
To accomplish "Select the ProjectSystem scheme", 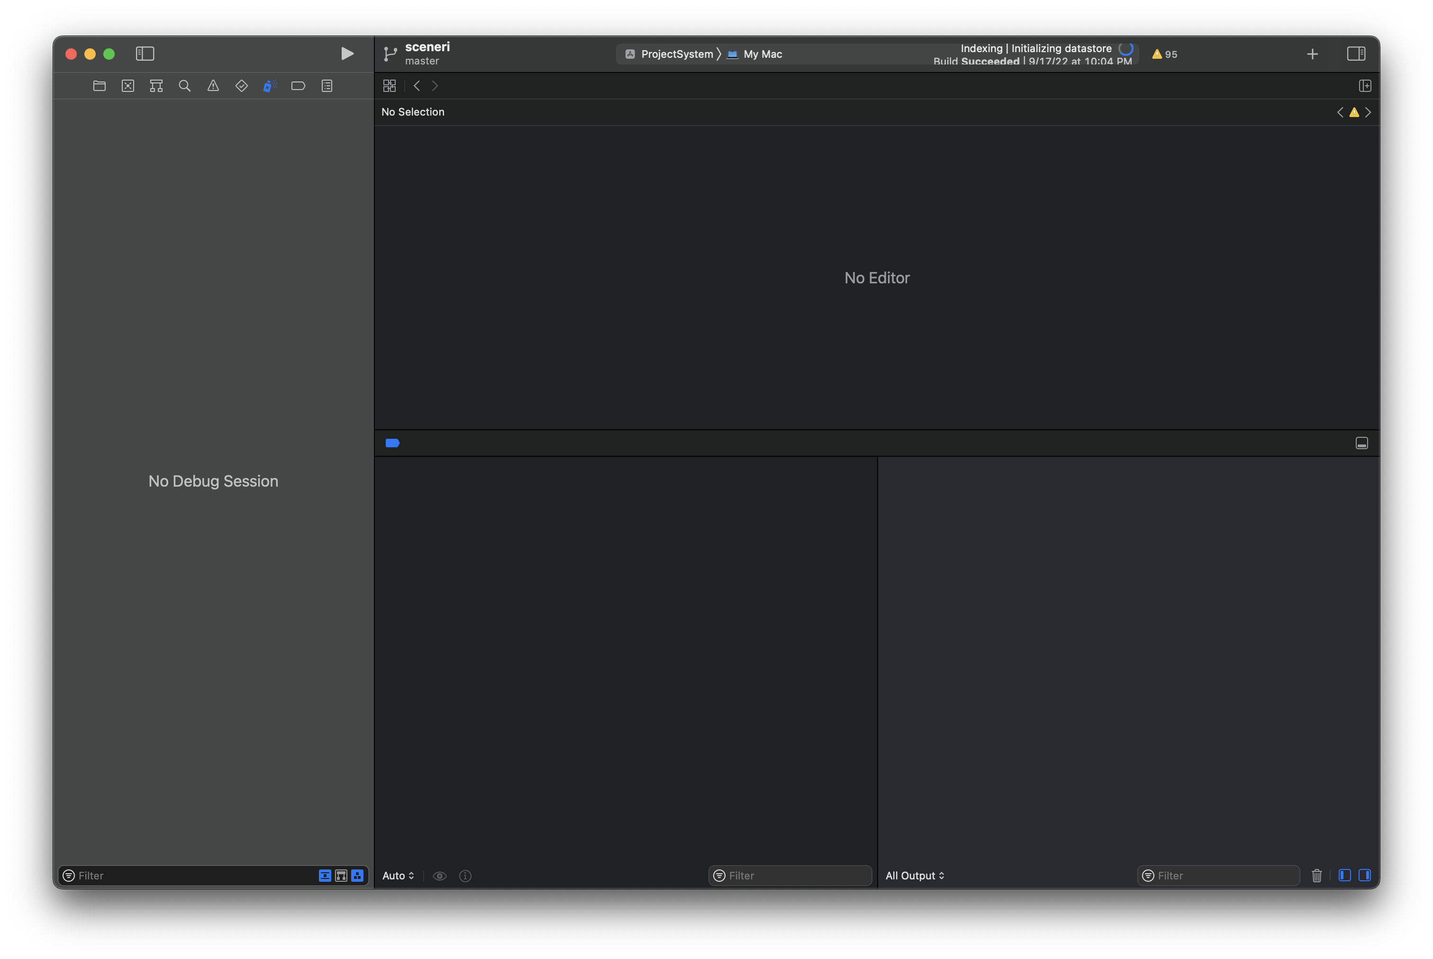I will pyautogui.click(x=676, y=54).
